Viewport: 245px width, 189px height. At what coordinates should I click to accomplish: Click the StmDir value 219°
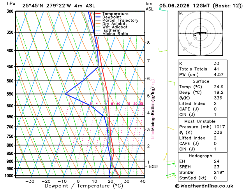(x=219, y=172)
